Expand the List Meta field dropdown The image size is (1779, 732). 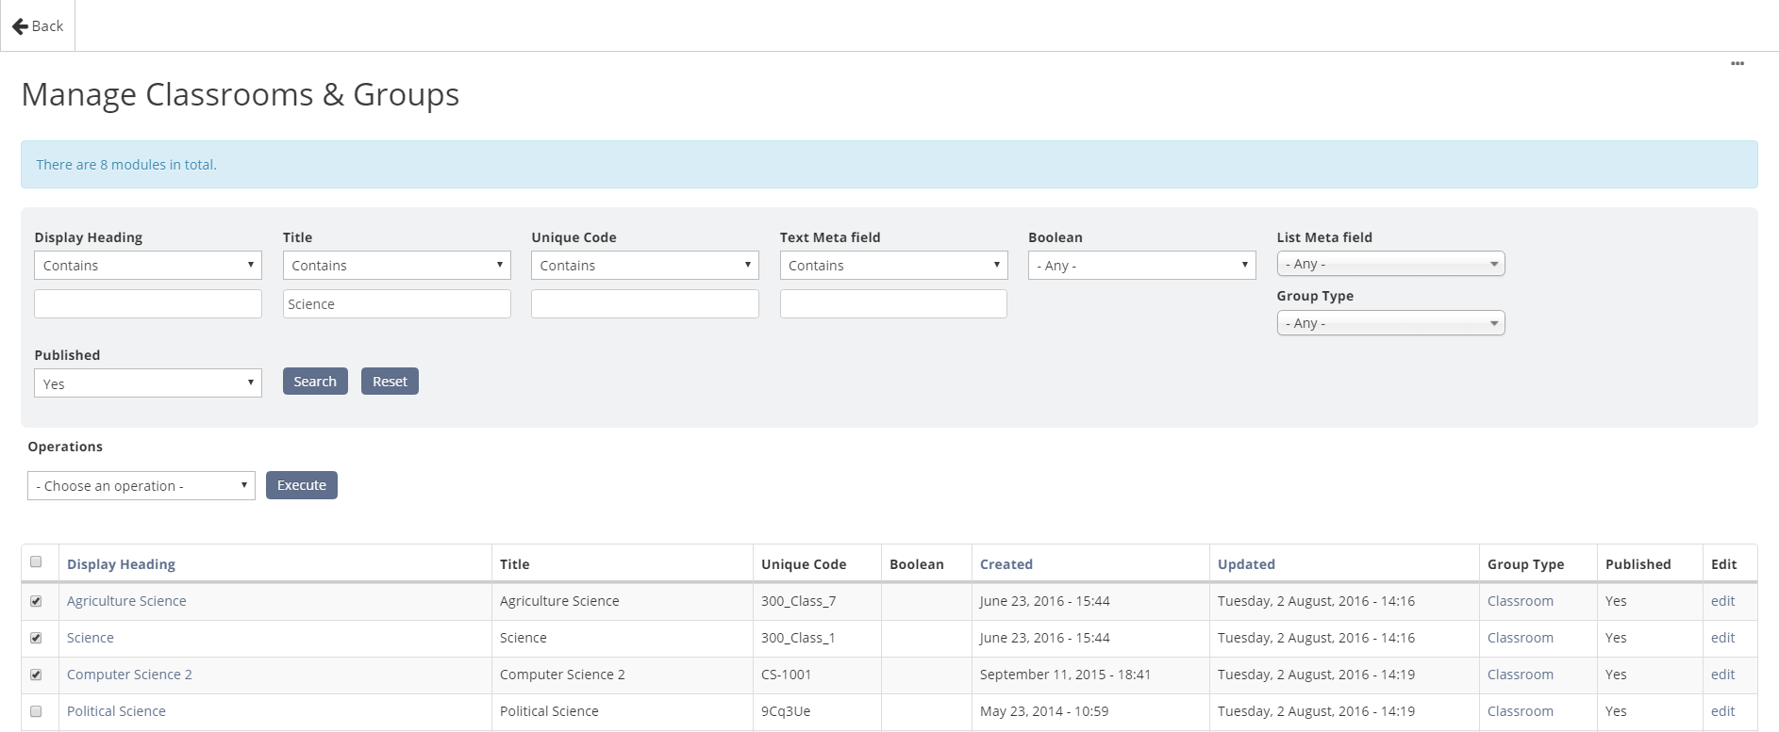(1390, 264)
